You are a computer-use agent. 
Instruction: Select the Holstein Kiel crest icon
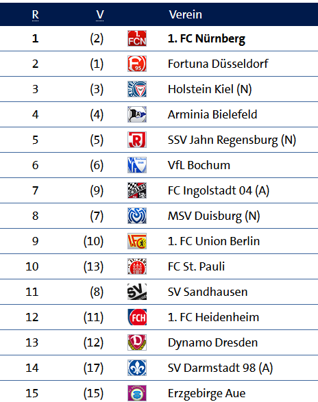pyautogui.click(x=137, y=89)
